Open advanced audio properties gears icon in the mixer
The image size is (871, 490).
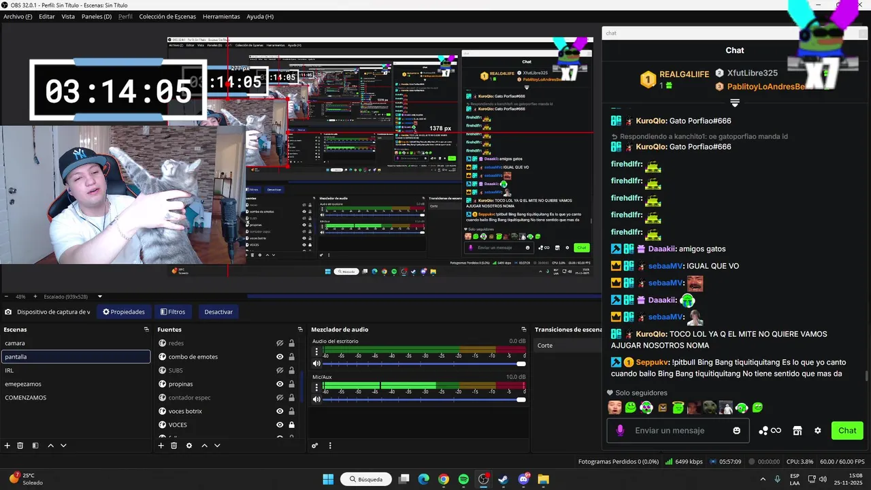tap(315, 446)
